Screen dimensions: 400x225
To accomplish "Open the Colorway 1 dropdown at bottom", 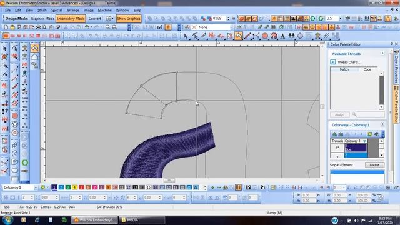I will (36, 187).
